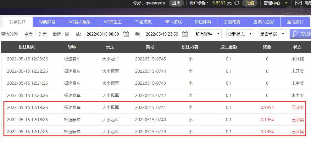The image size is (311, 142).
Task: Select the 香港六合彩 tab
Action: [x=264, y=22]
